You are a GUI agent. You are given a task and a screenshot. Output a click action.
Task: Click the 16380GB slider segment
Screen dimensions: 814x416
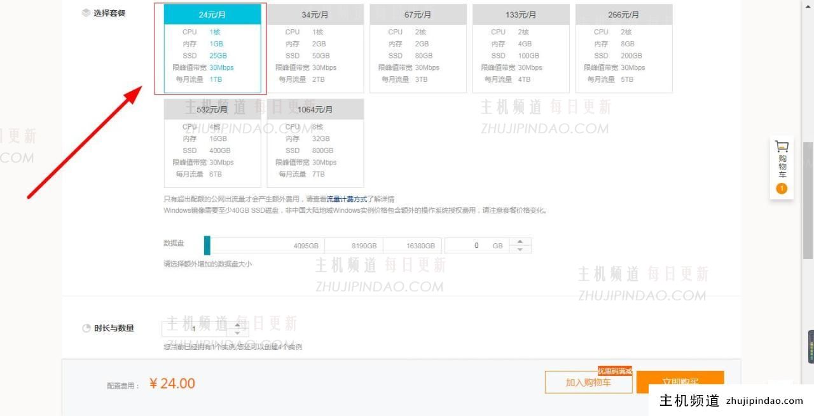pyautogui.click(x=413, y=246)
